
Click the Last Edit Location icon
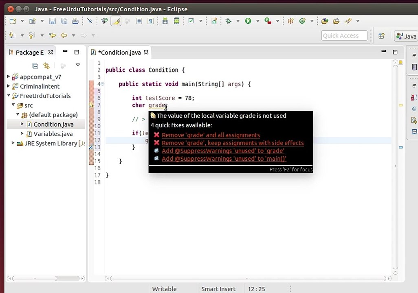(52, 35)
